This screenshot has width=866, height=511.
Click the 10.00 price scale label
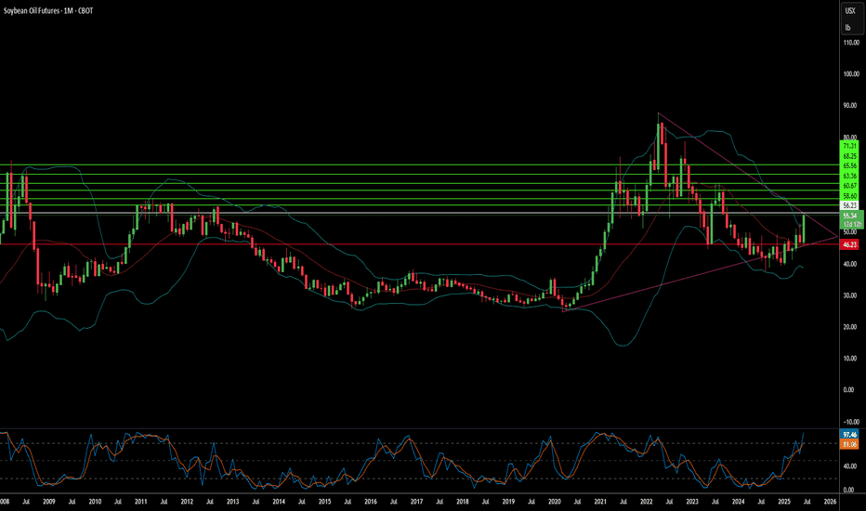[x=851, y=359]
